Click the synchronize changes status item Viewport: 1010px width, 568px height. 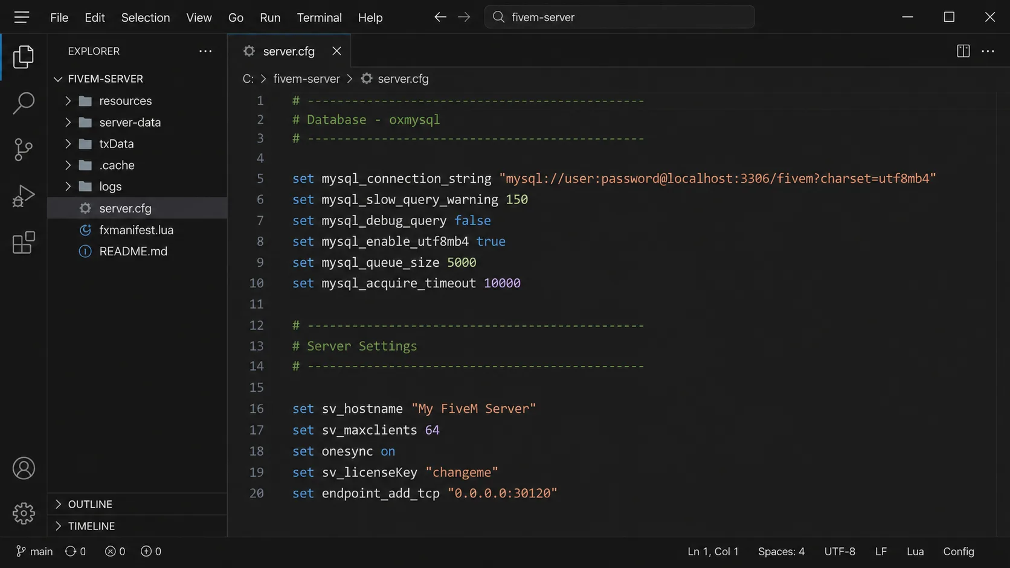point(76,552)
